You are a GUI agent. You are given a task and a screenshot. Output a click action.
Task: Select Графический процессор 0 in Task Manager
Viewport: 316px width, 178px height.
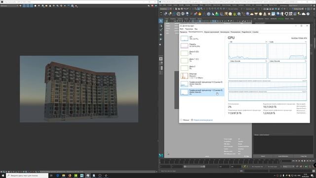202,84
